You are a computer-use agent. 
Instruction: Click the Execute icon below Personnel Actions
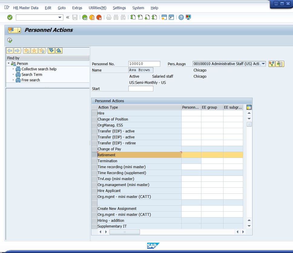(9, 40)
